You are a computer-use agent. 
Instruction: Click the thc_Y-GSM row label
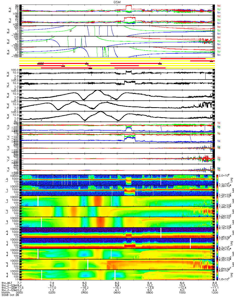[9, 288]
